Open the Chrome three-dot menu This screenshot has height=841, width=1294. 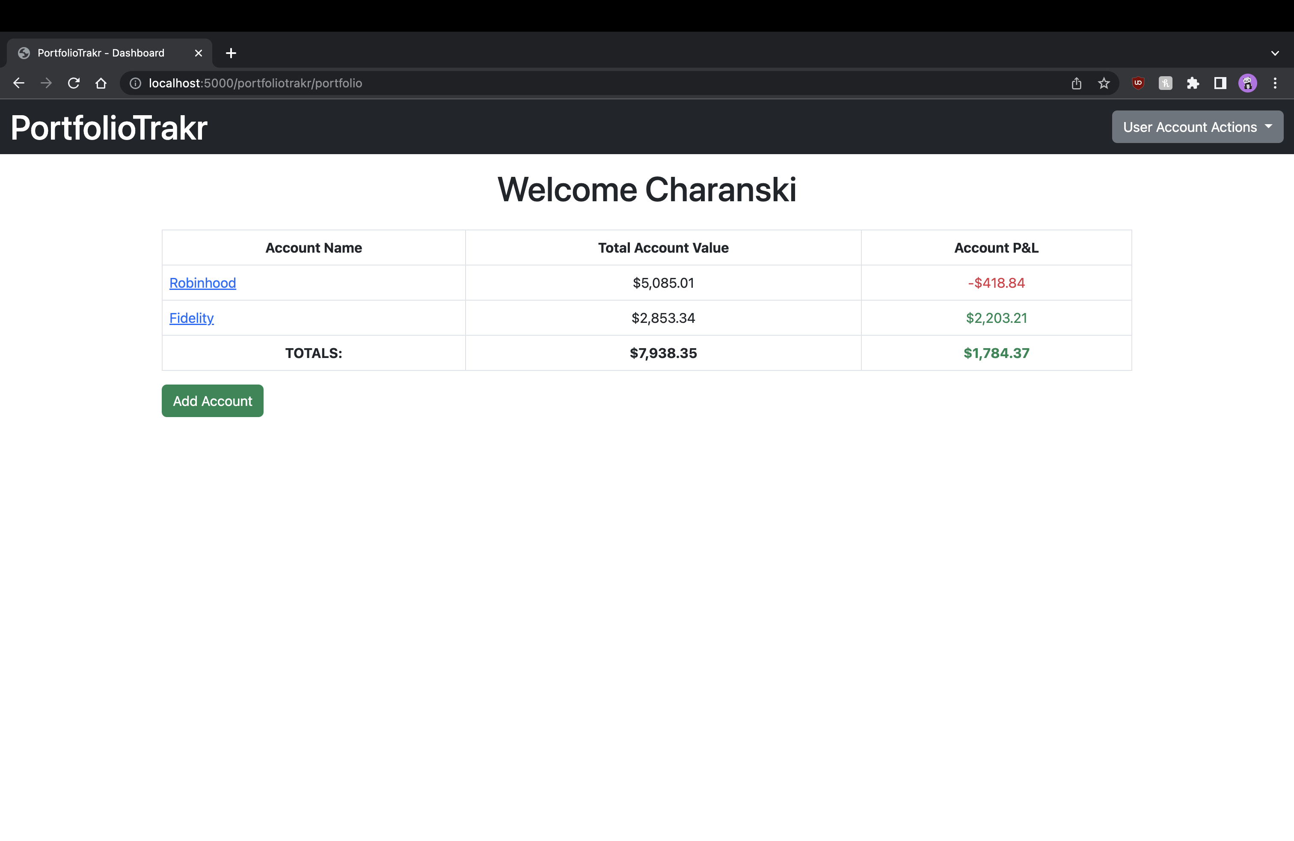[1275, 83]
